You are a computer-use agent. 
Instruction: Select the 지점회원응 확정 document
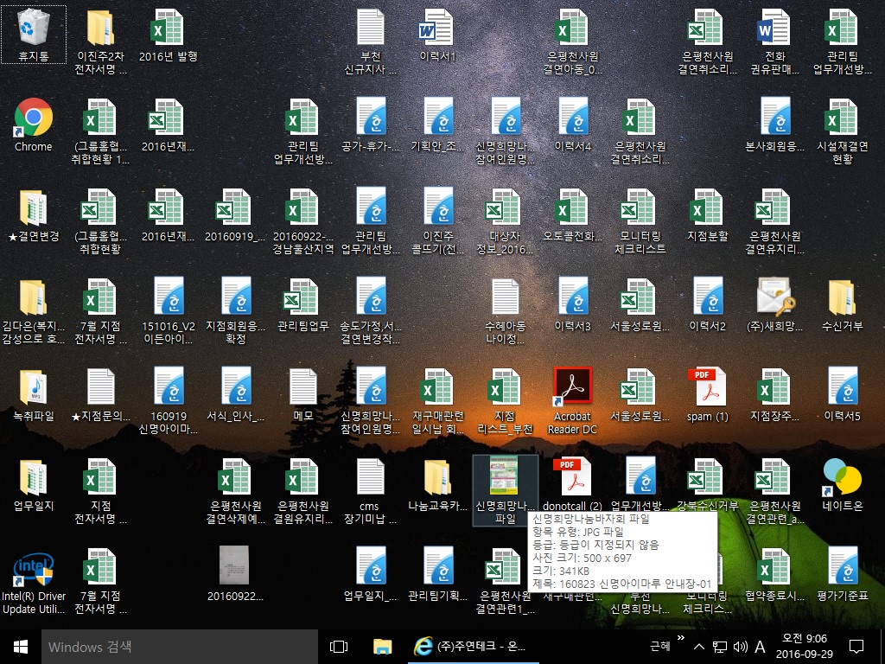(235, 310)
